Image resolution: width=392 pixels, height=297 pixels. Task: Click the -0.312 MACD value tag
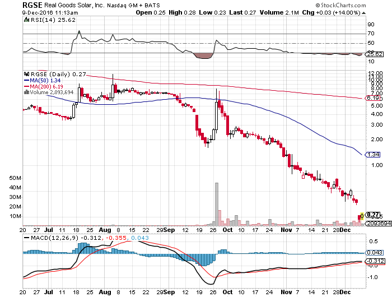click(375, 261)
